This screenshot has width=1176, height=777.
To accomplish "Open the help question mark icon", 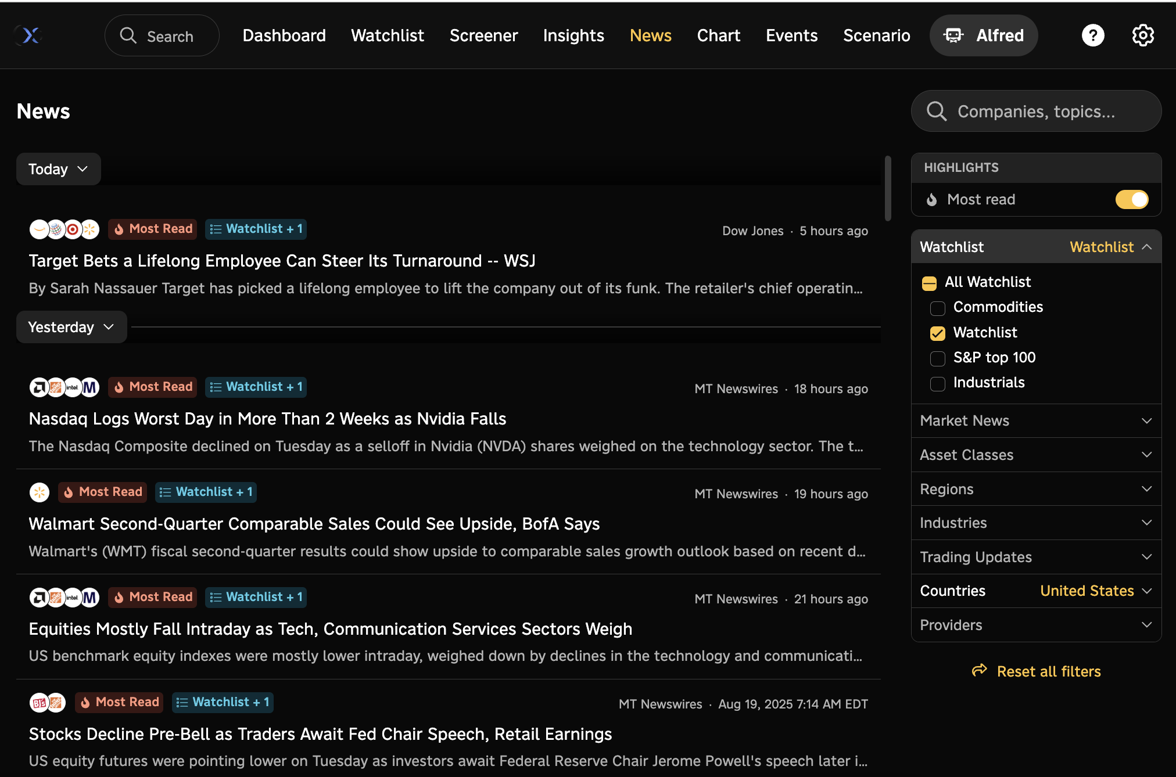I will [1092, 35].
